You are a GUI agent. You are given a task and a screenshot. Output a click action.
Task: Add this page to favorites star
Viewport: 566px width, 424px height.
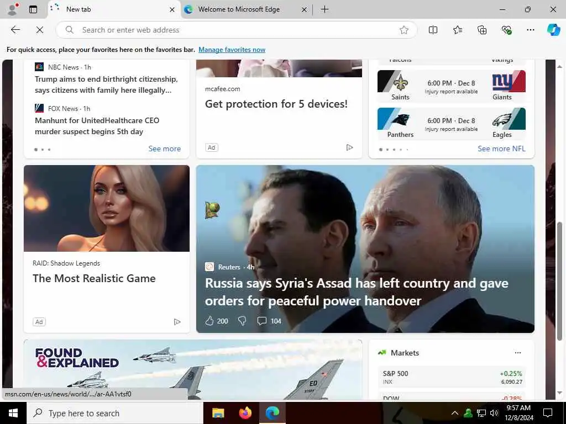click(x=404, y=30)
